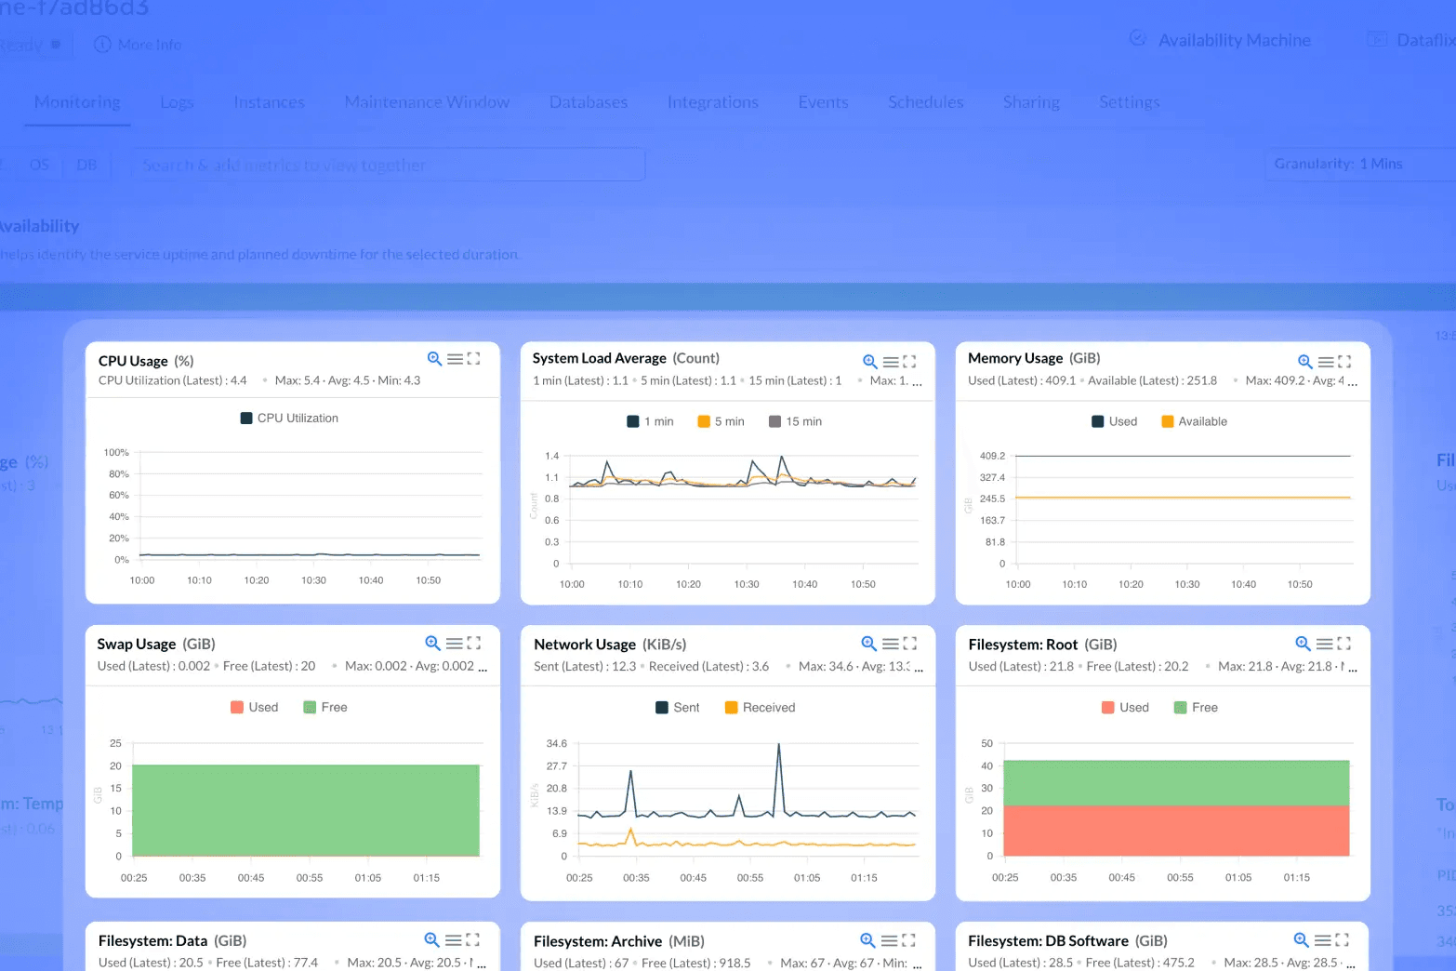Image resolution: width=1456 pixels, height=971 pixels.
Task: Open the Availability Machine button
Action: (x=1220, y=40)
